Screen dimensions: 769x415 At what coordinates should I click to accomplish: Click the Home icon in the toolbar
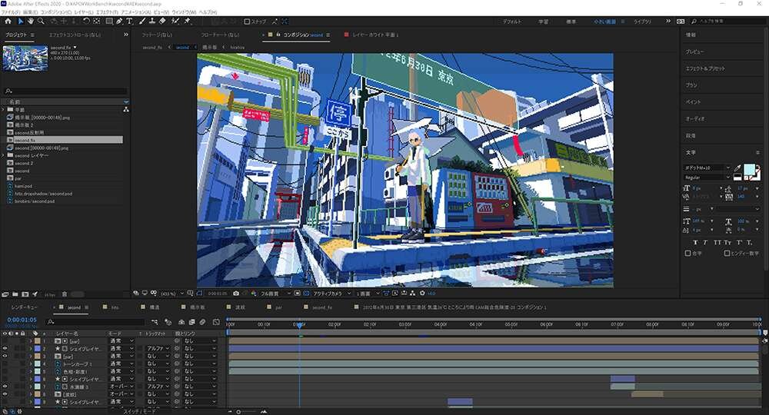click(8, 22)
